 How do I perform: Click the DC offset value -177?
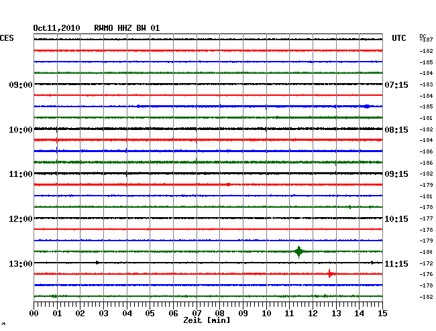click(x=426, y=218)
